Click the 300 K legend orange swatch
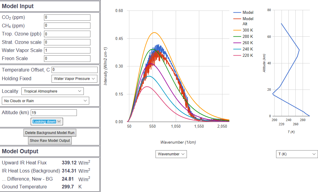 pos(237,30)
